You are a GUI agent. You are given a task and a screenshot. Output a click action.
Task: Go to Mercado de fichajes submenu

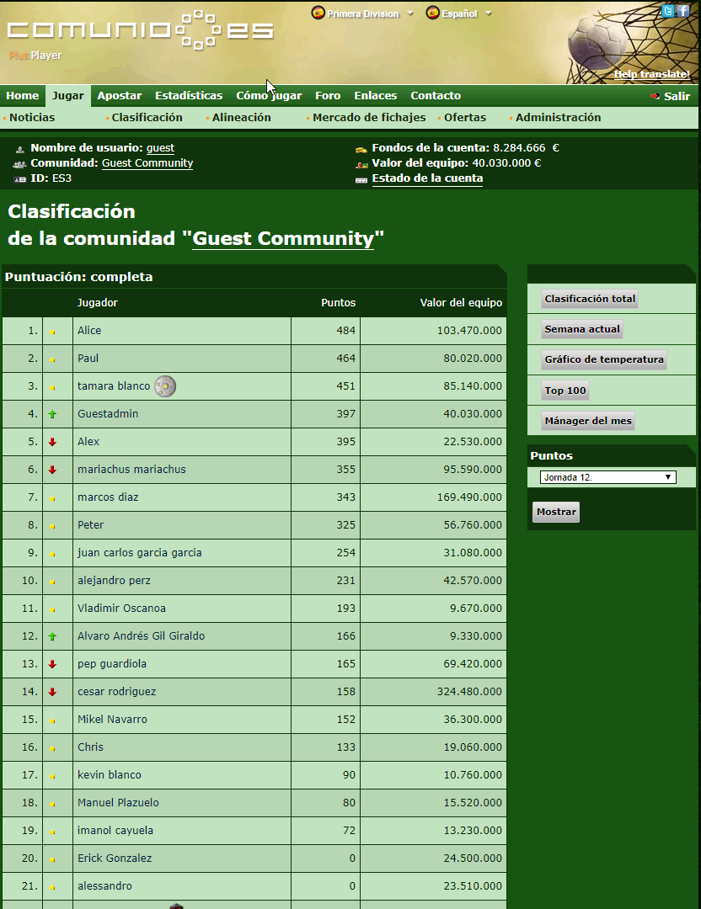369,118
